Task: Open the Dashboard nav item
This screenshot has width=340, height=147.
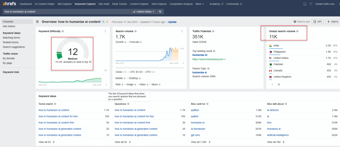Action: (x=26, y=4)
